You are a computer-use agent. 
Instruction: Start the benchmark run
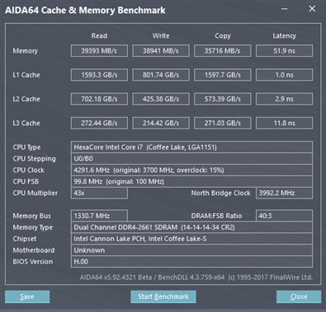point(163,296)
